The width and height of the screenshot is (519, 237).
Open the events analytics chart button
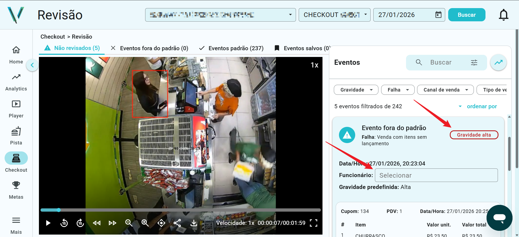[498, 62]
